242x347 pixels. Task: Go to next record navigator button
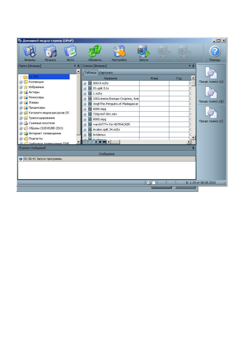coord(96,142)
